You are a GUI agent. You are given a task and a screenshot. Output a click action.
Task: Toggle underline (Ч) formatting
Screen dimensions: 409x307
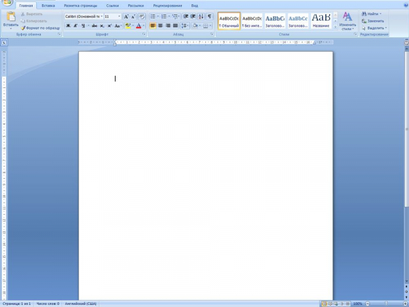(83, 26)
